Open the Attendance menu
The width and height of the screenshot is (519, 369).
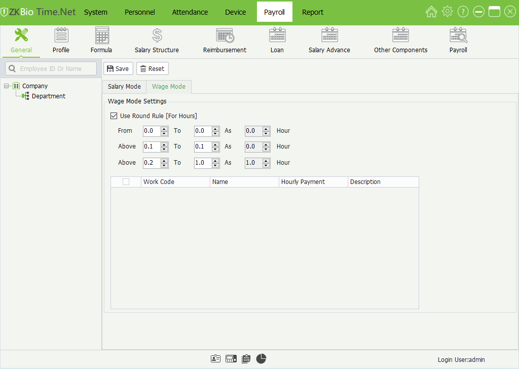(x=190, y=12)
